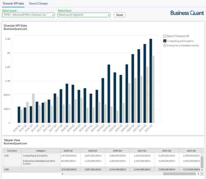206x179 pixels.
Task: Click the 2016 Q3 gray bar
Action: (33, 108)
